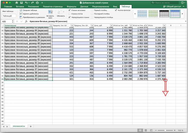Cancel formula entry with the X icon
The height and width of the screenshot is (133, 188).
pos(17,21)
